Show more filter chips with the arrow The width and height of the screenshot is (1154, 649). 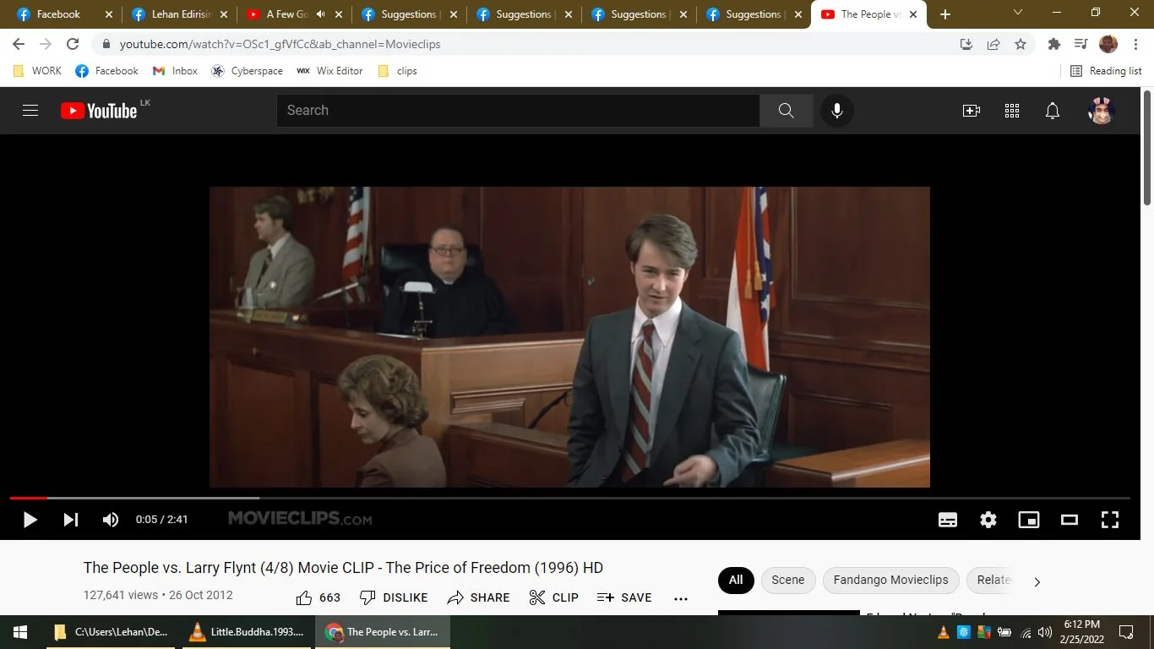(1037, 581)
